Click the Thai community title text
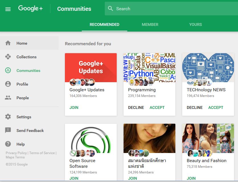238x182 pixels. click(x=147, y=163)
